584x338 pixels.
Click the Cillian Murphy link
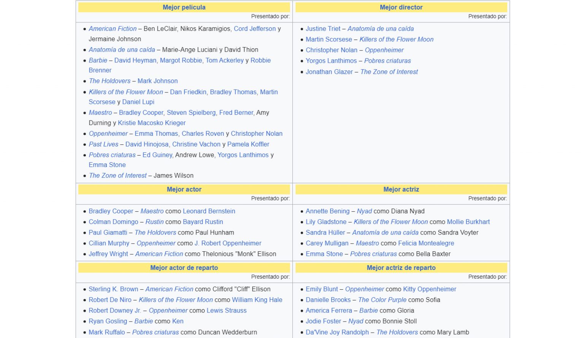tap(109, 243)
